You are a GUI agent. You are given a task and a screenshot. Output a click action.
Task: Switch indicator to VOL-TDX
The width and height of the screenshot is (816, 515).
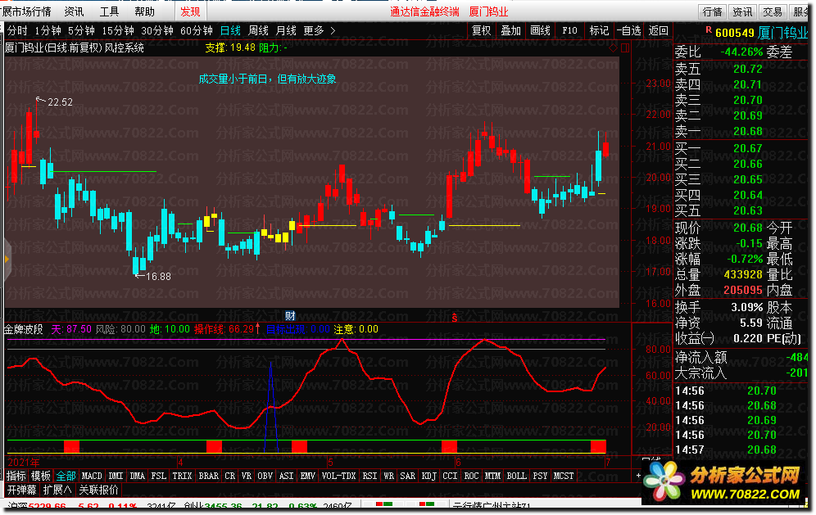[339, 476]
